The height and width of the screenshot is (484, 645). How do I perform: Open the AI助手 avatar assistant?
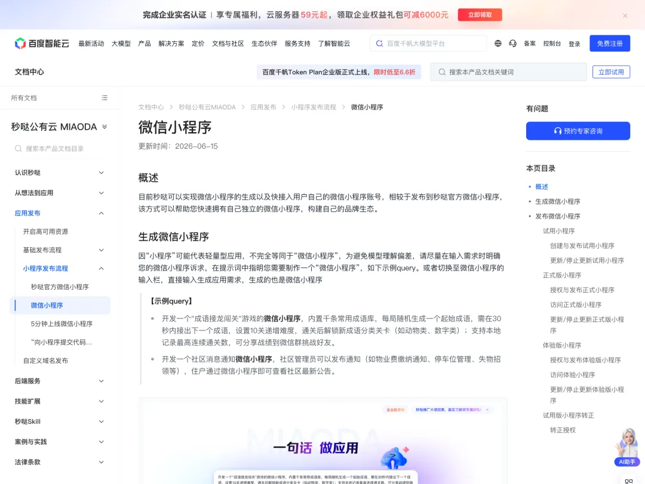click(x=627, y=447)
